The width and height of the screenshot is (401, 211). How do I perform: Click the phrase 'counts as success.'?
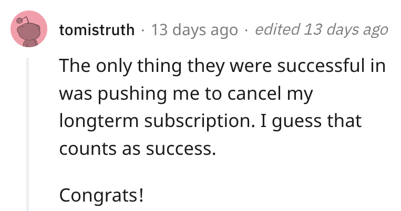138,149
